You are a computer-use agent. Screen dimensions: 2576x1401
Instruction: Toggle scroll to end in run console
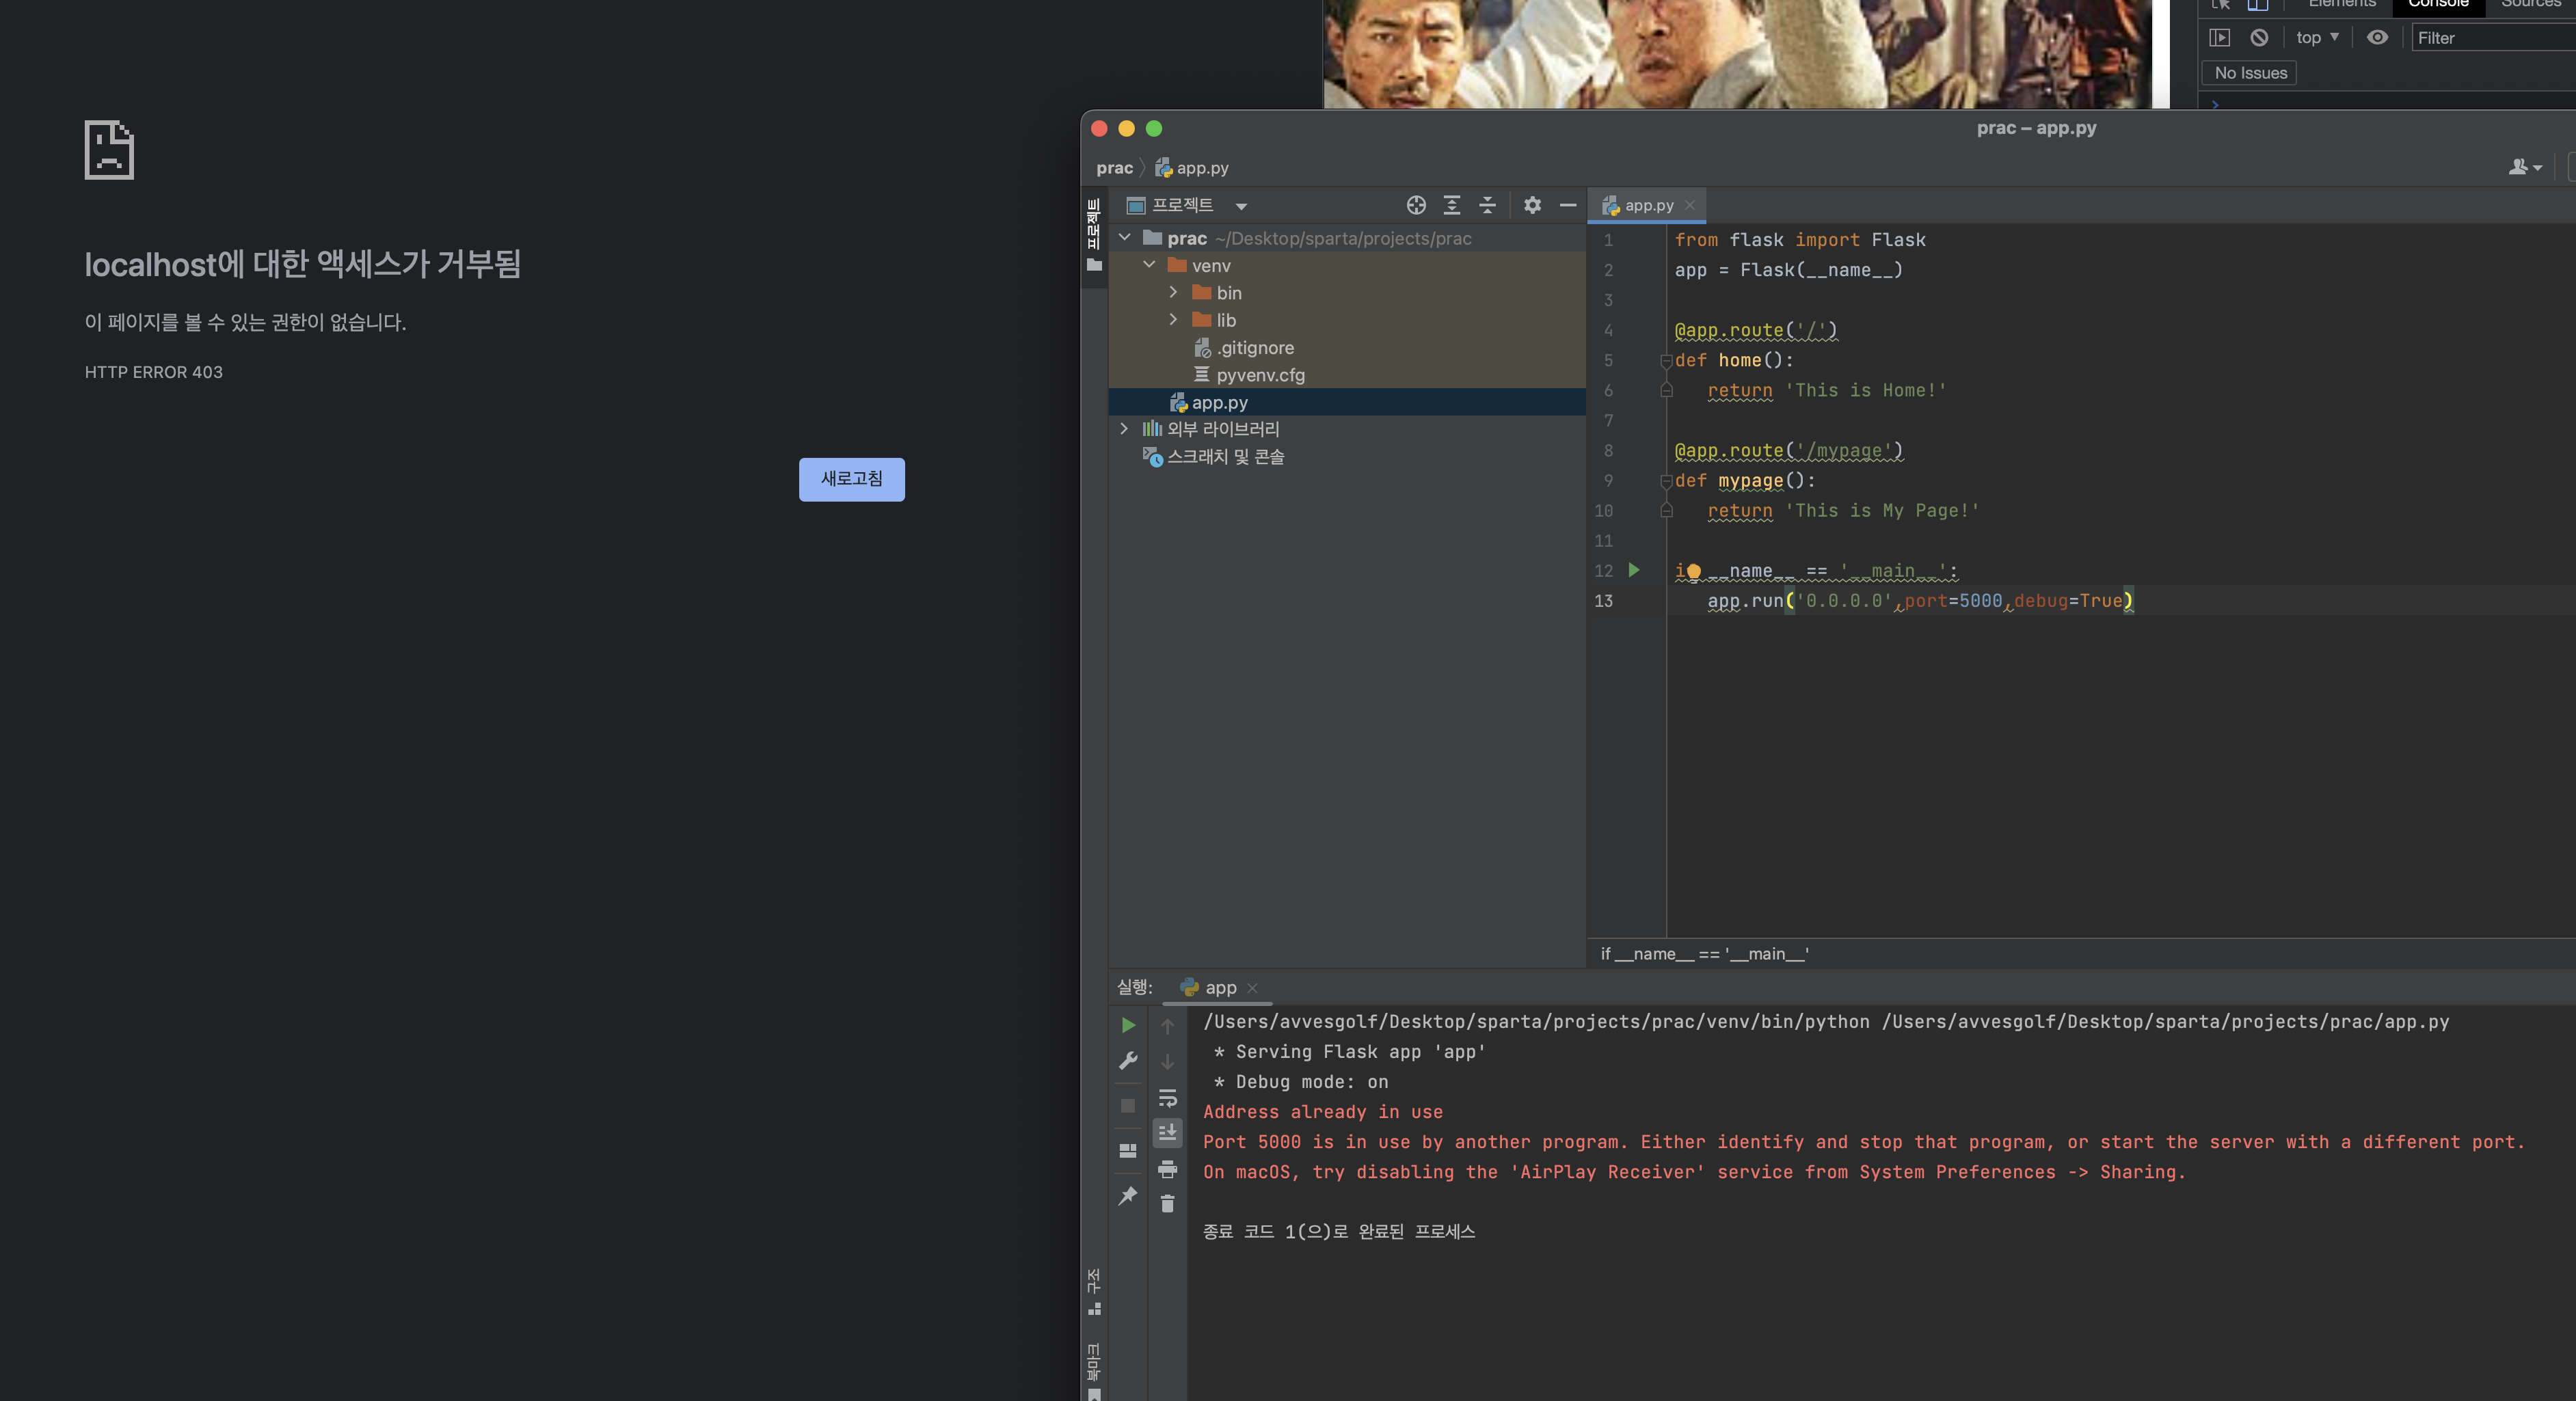tap(1167, 1132)
